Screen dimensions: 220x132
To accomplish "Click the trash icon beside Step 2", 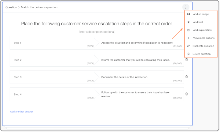I will pyautogui.click(x=186, y=60).
